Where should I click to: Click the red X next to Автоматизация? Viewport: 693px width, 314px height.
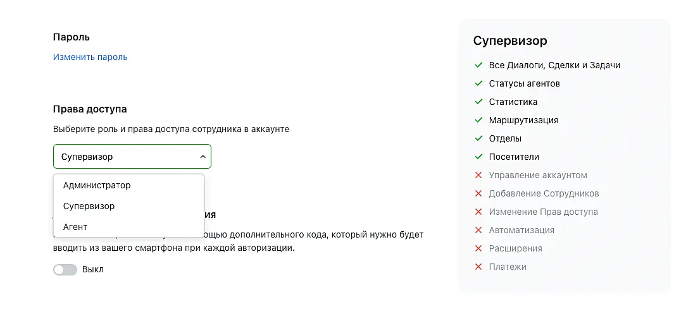478,230
